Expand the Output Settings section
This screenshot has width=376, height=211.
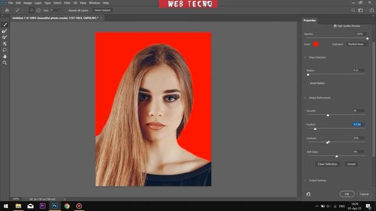(305, 181)
